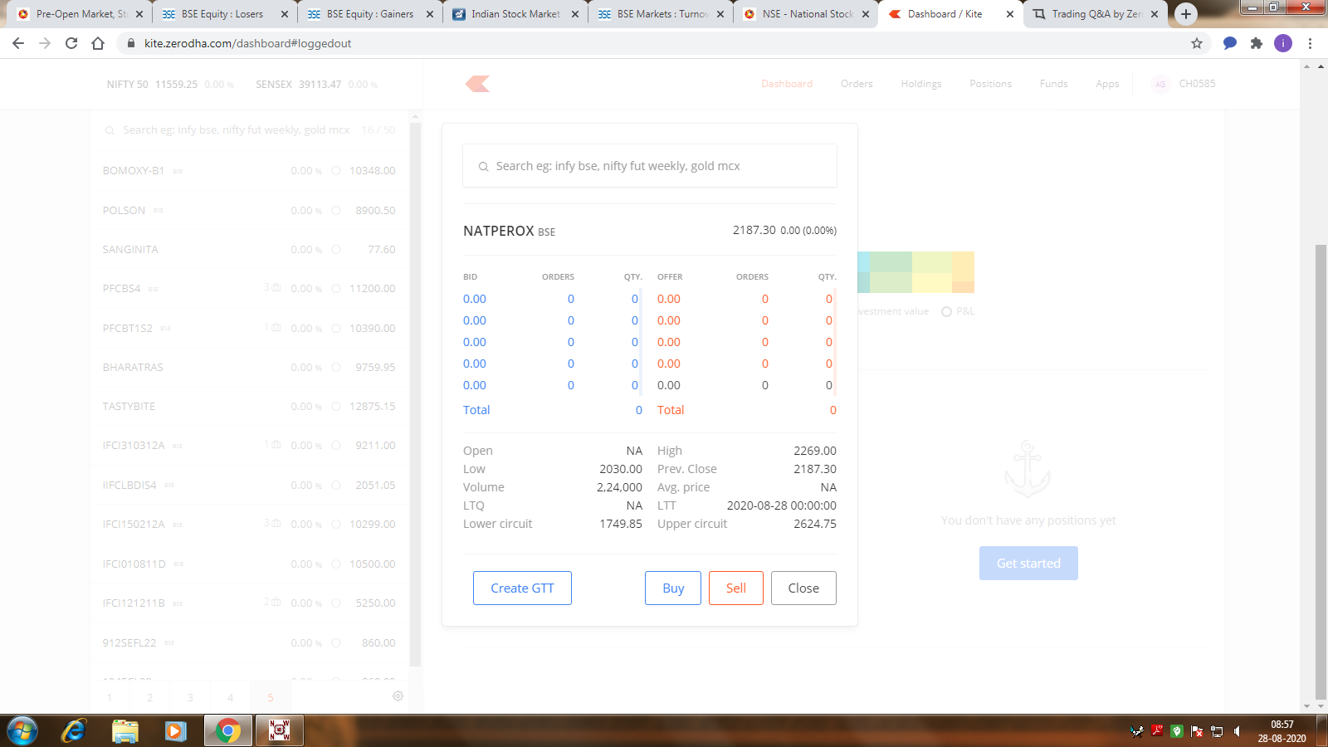Image resolution: width=1328 pixels, height=747 pixels.
Task: Navigate to the Funds page
Action: pyautogui.click(x=1053, y=84)
